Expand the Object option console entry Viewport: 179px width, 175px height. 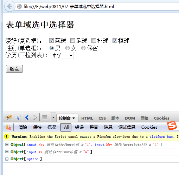tap(7, 159)
